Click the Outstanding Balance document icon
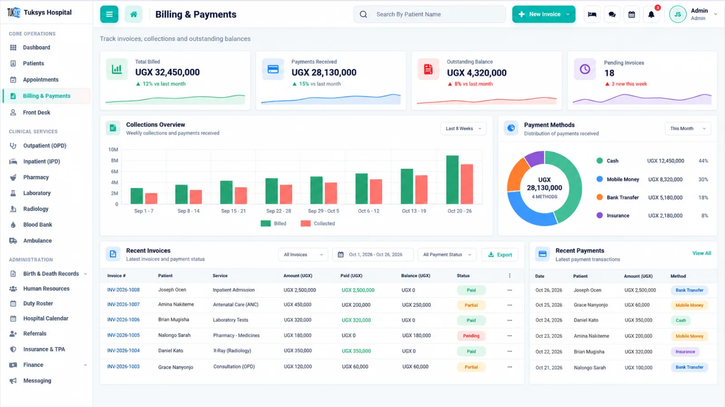 tap(428, 69)
